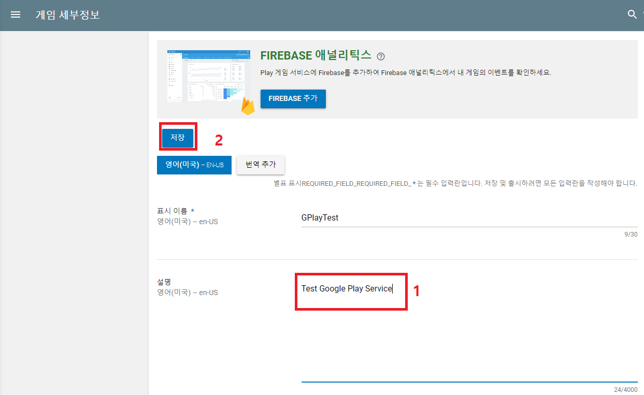Click the 번역 추가 button
644x395 pixels.
261,165
